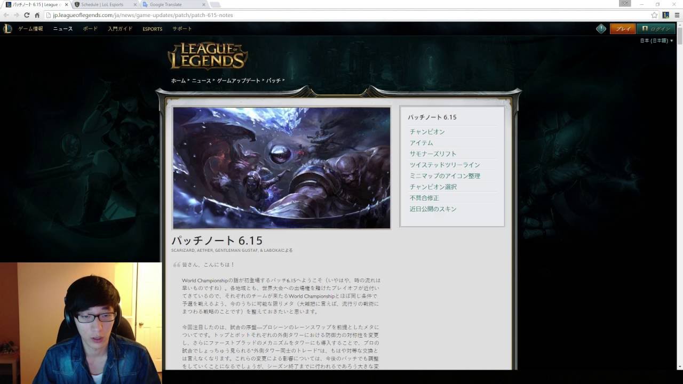Jump to チャンピオン section in sidebar

coord(427,132)
